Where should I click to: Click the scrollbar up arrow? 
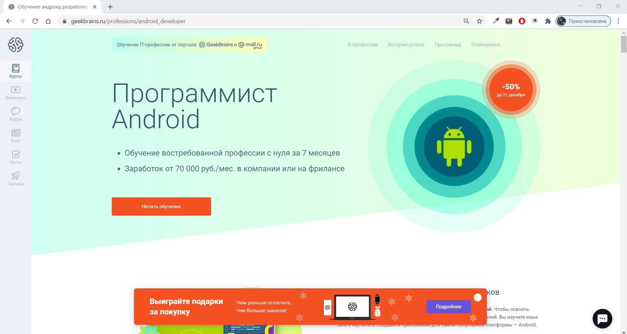(x=624, y=32)
